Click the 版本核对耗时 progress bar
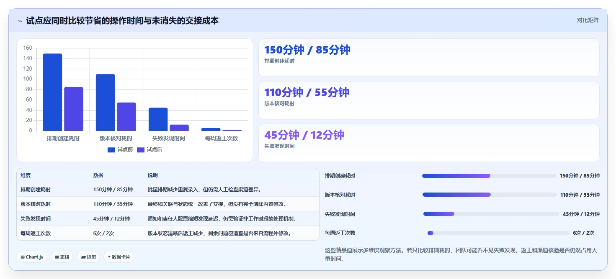This screenshot has width=616, height=279. pyautogui.click(x=490, y=195)
